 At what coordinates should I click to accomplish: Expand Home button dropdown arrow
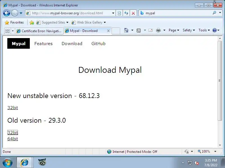[132, 30]
